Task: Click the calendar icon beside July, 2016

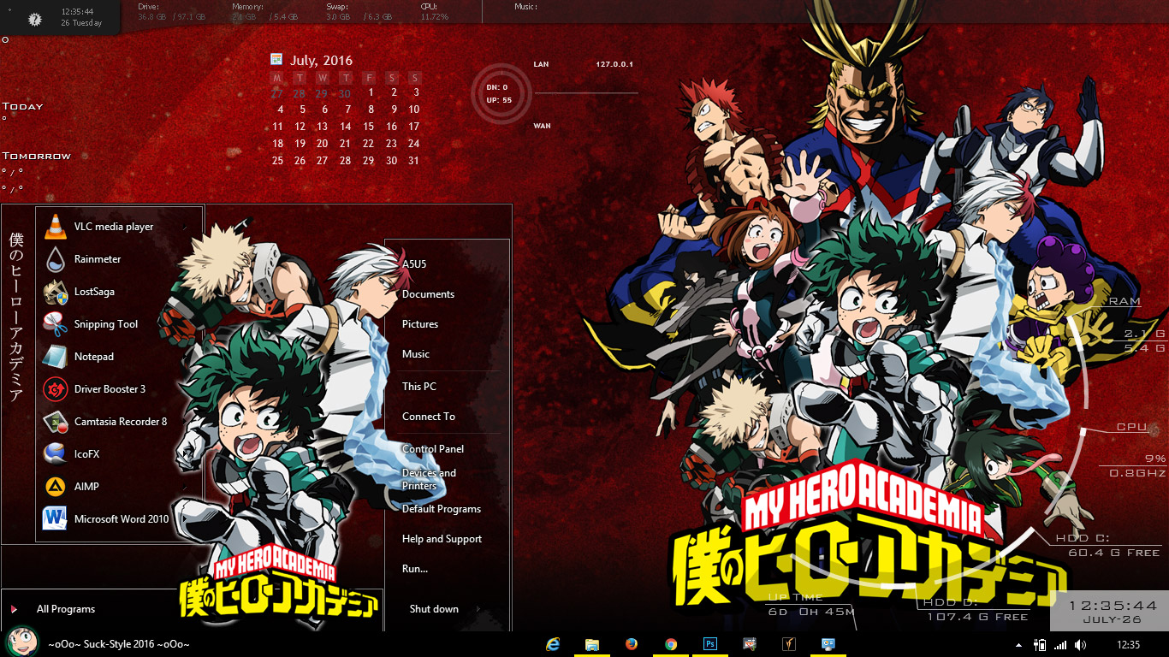Action: click(x=276, y=59)
